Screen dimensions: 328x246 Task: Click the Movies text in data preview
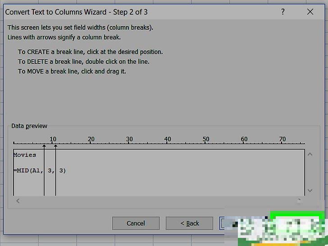(x=25, y=155)
